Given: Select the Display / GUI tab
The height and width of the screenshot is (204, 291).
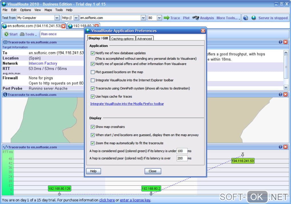Looking at the screenshot, I should pyautogui.click(x=98, y=38).
